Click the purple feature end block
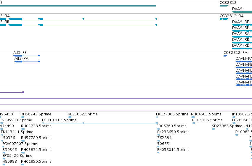 [23, 92]
